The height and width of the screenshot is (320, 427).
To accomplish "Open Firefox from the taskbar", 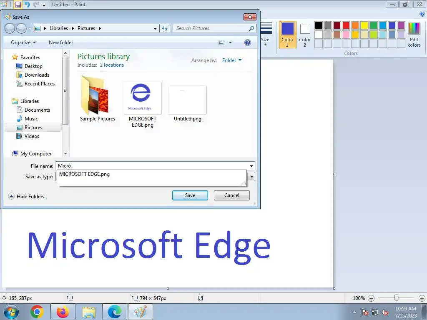I will click(63, 312).
